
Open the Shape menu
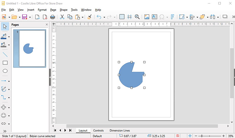tap(63, 10)
